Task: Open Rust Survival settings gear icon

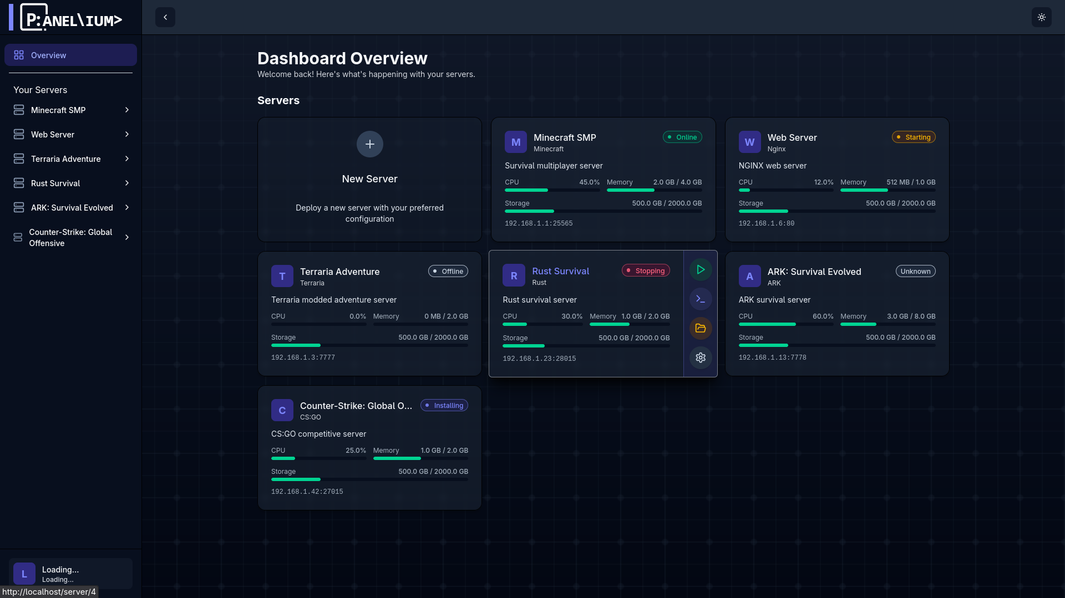Action: (700, 357)
